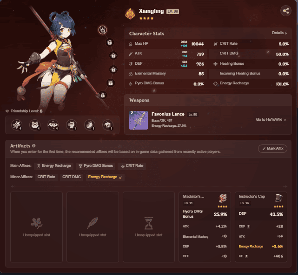Click the Energy Recharge 131.6% stat
The image size is (298, 275).
(x=250, y=83)
